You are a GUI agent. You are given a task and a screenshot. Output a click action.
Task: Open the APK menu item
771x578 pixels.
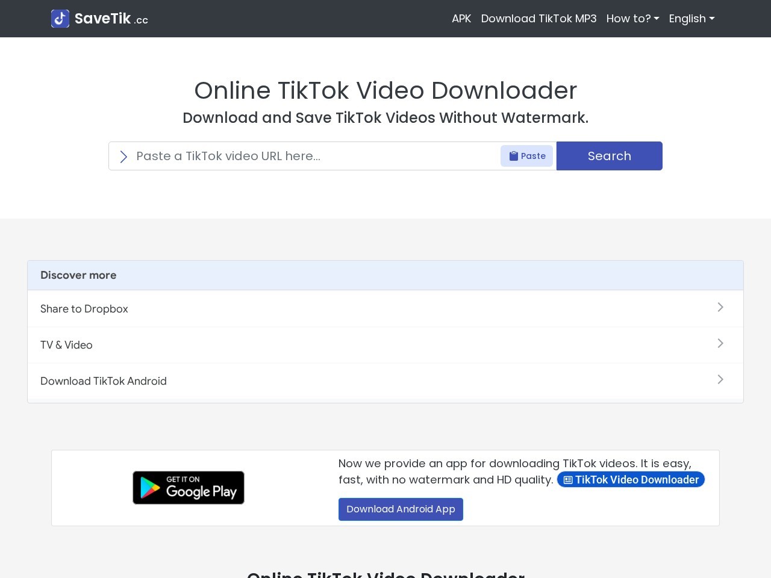[x=461, y=19]
